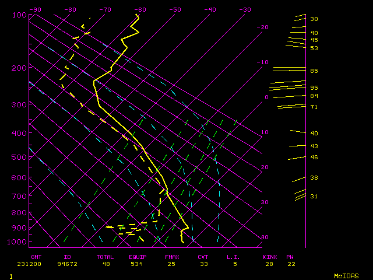
Task: Select the -60 temperature label at top
Action: (x=140, y=10)
